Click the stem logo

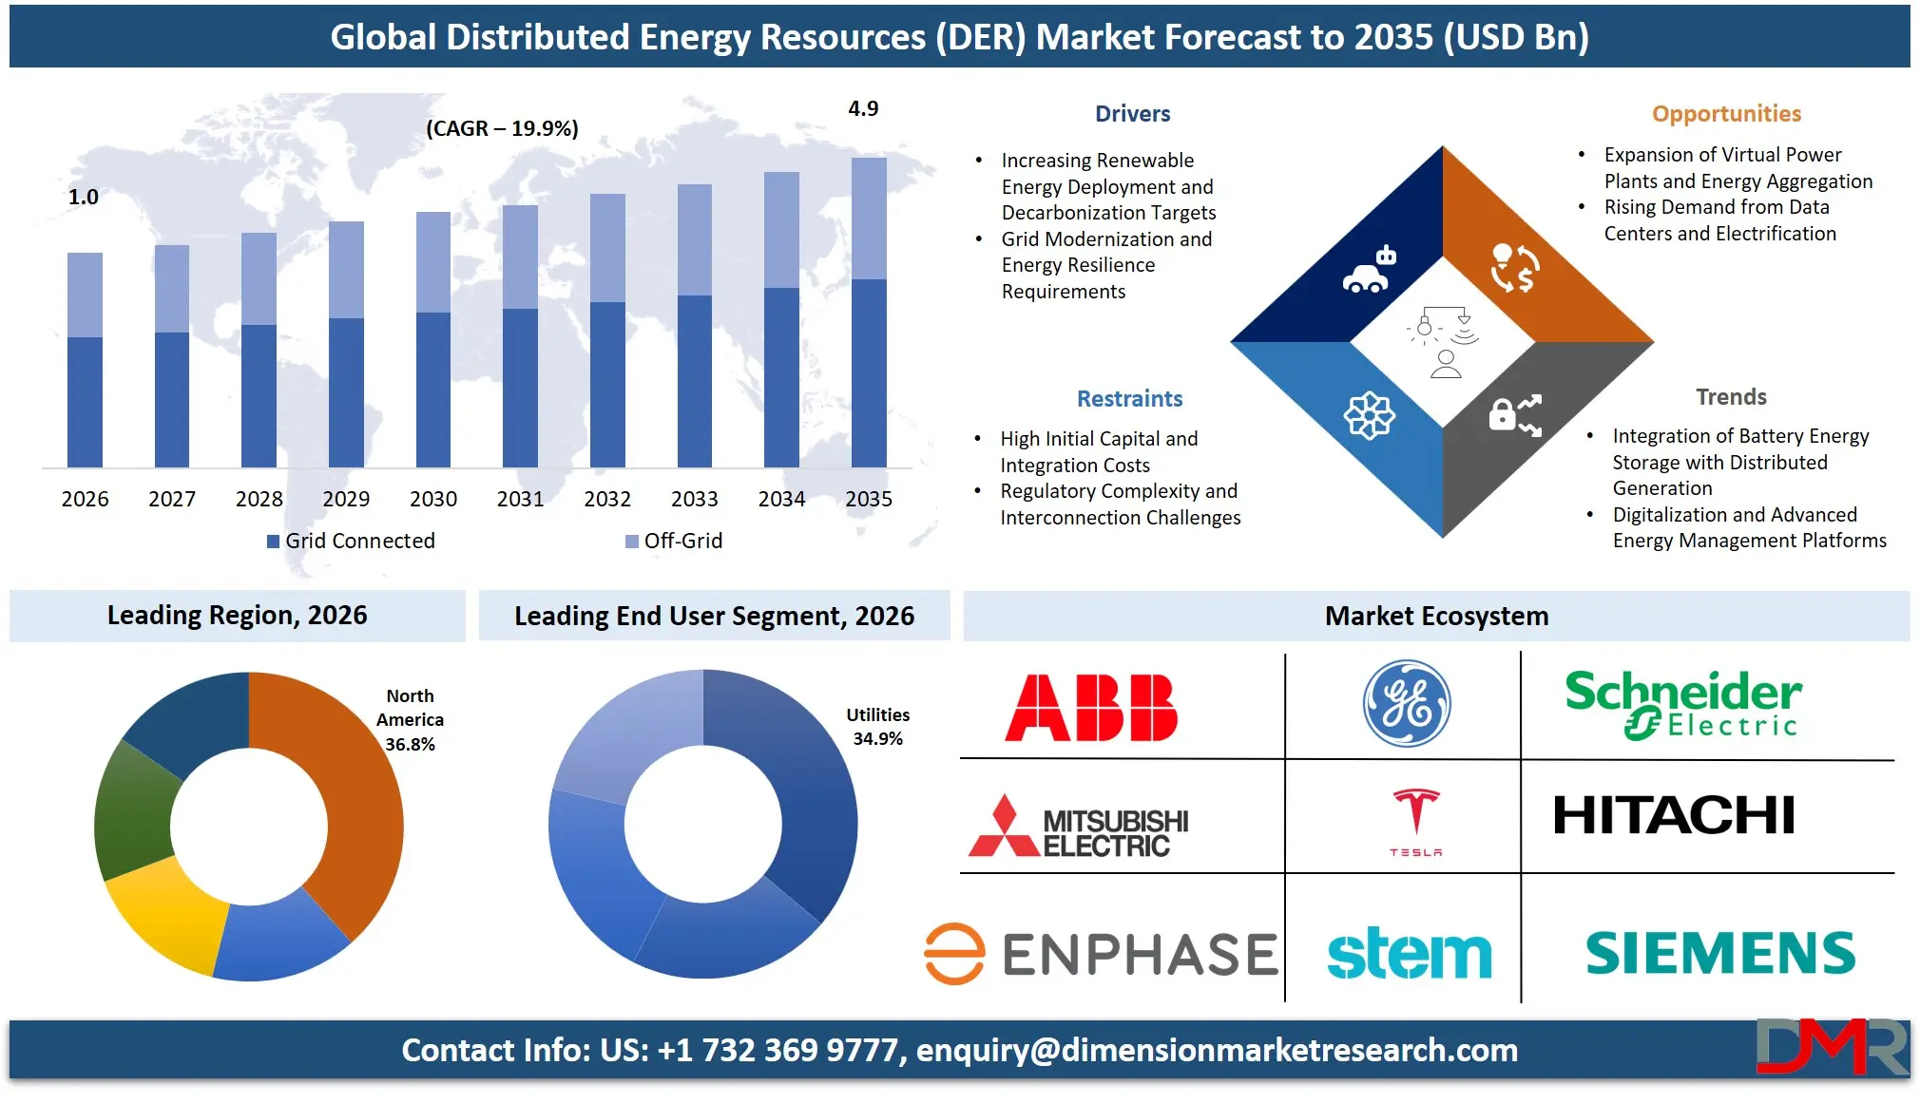click(1409, 954)
